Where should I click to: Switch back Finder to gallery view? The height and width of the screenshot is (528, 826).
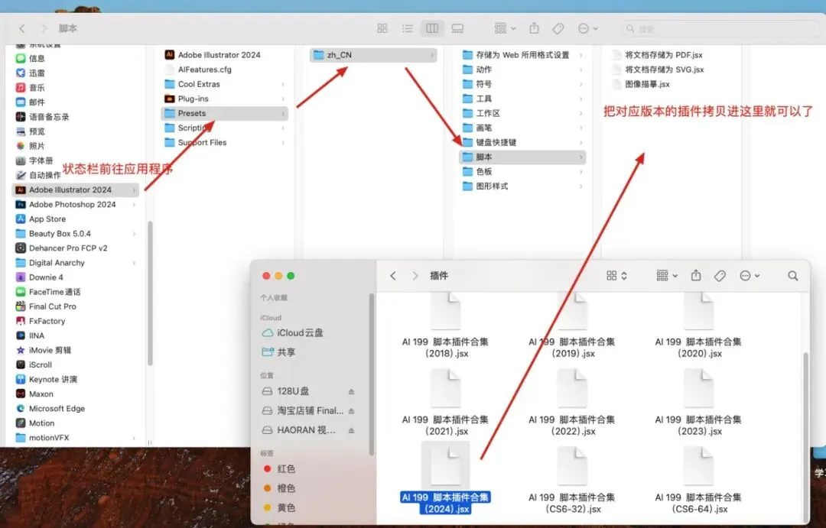(x=458, y=28)
